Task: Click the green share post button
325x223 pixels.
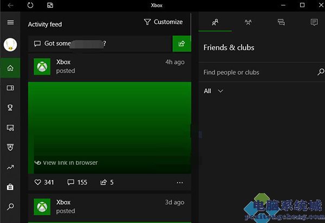Action: (x=182, y=43)
